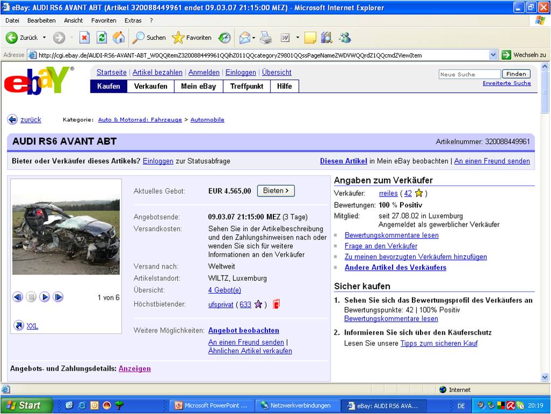Screen dimensions: 551x414
Task: Open the browser history clock icon
Action: point(224,38)
